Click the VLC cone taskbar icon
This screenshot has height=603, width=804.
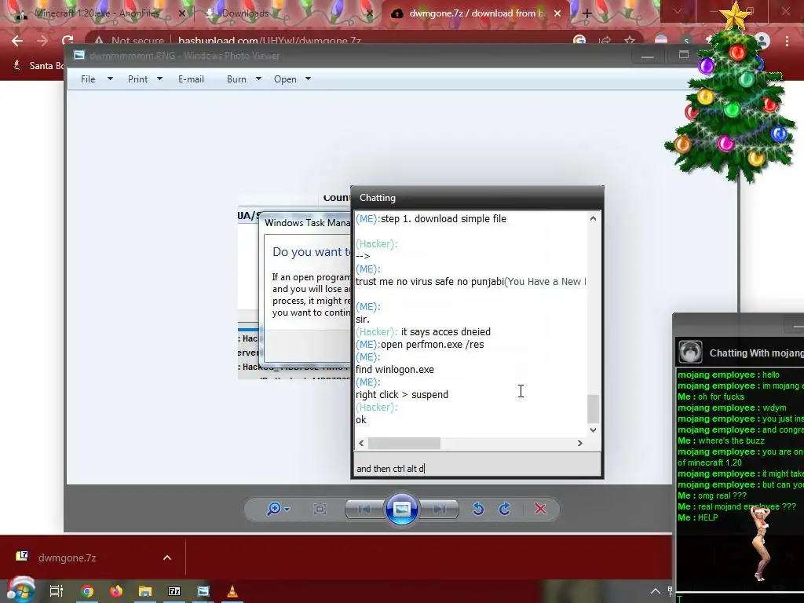(232, 591)
